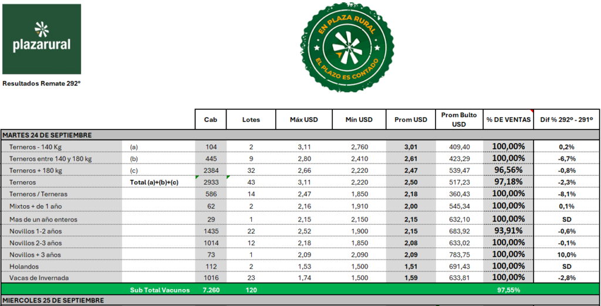Select the 'Prom USD' column header

click(x=411, y=120)
